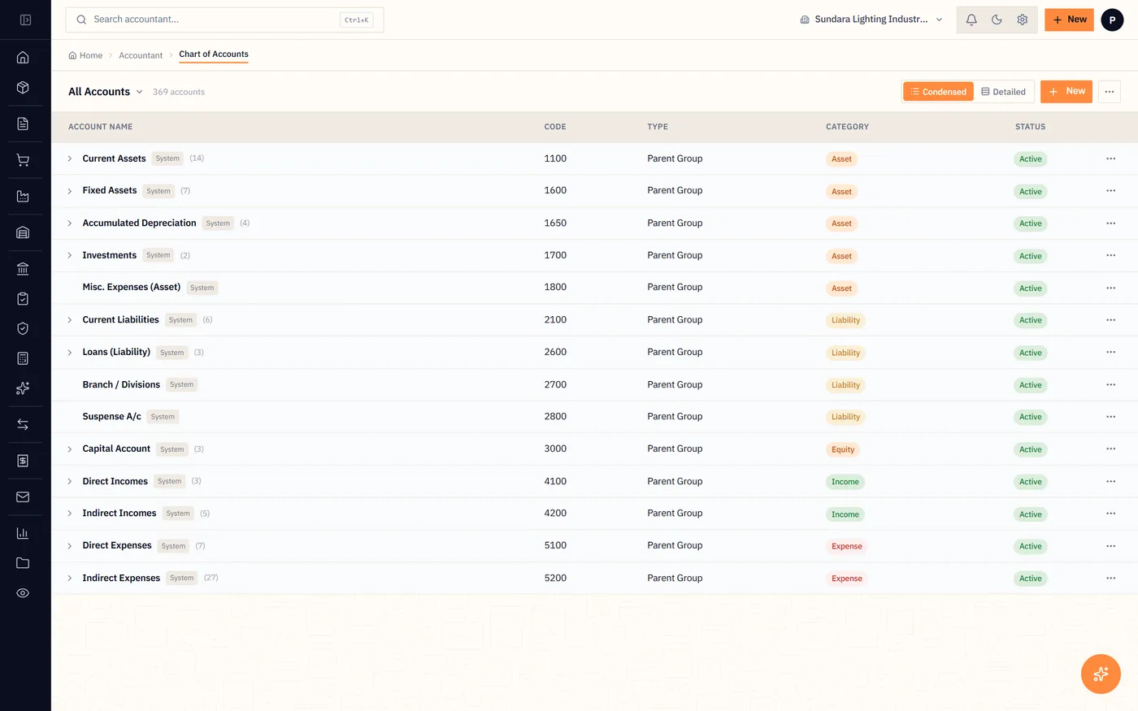
Task: Open the warehouse icon in sidebar
Action: pyautogui.click(x=23, y=232)
